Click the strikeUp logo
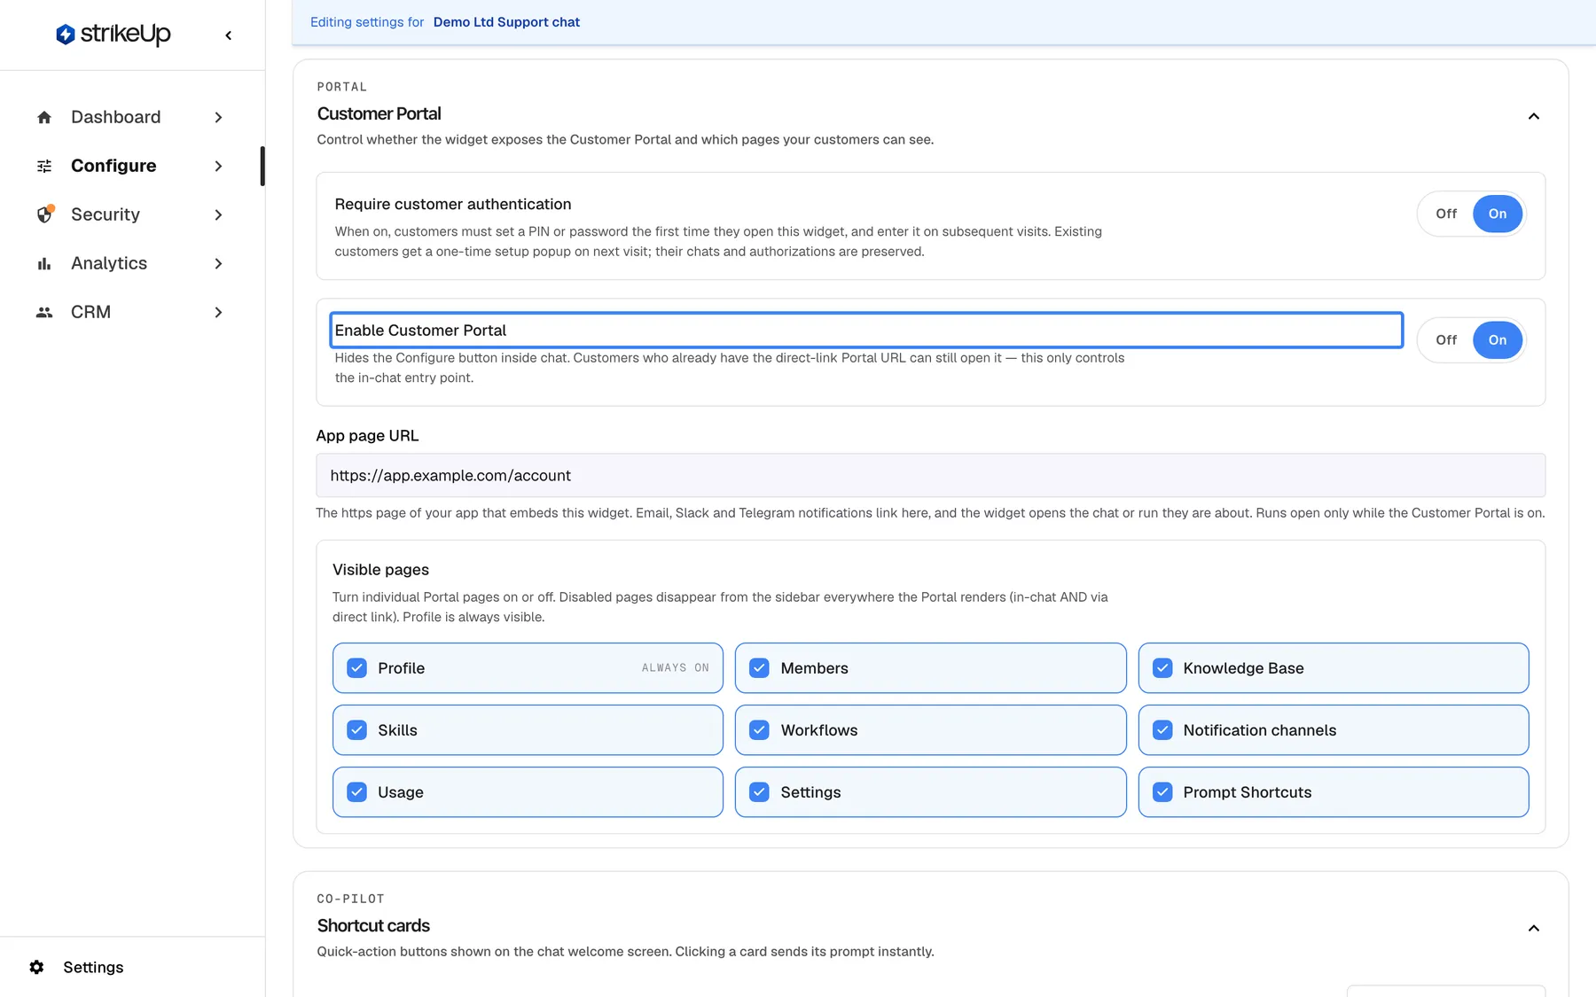Image resolution: width=1596 pixels, height=997 pixels. (x=113, y=34)
